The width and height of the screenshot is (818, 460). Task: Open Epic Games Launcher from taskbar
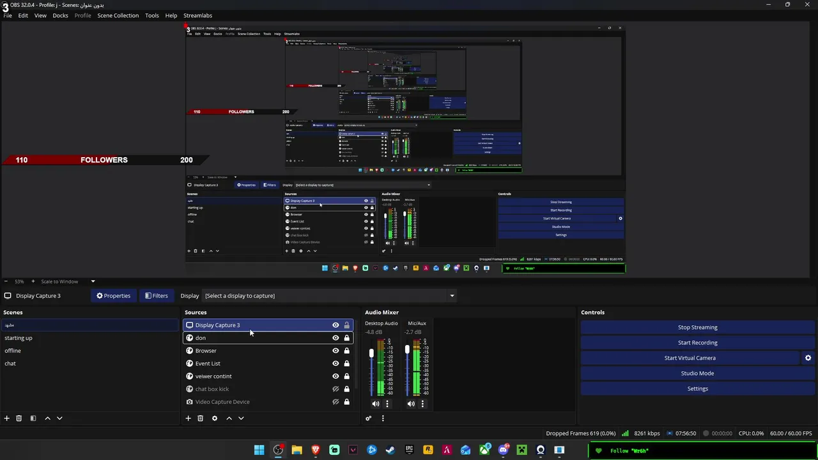tap(409, 450)
